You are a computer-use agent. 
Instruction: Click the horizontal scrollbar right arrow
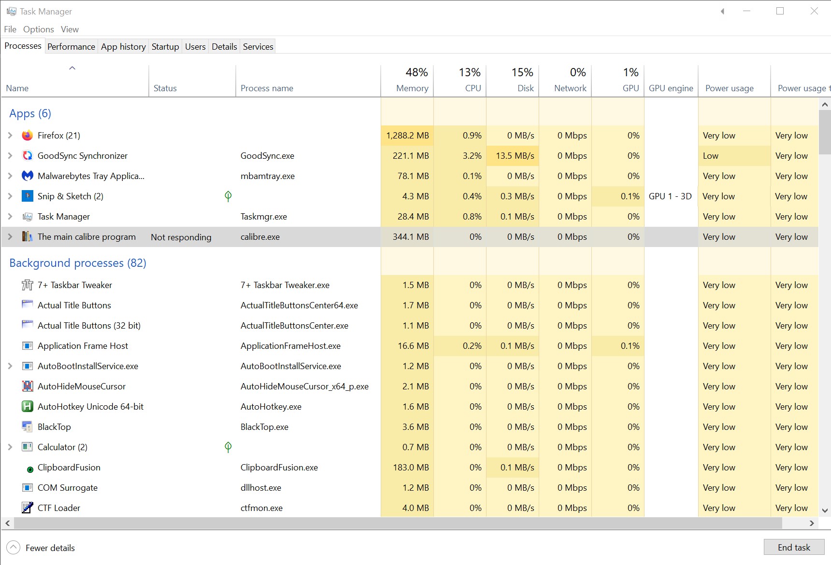(x=812, y=523)
